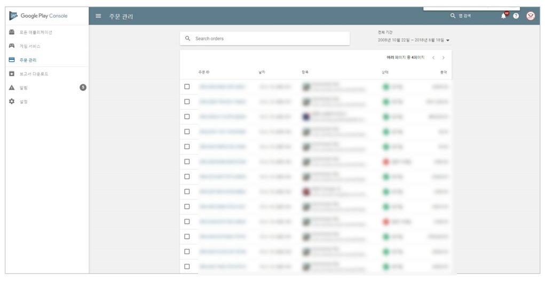The height and width of the screenshot is (282, 545).
Task: Go to previous page of orders
Action: [433, 58]
